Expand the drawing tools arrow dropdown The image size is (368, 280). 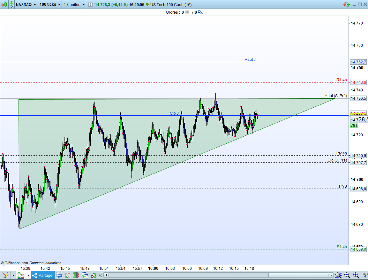[x=13, y=275]
